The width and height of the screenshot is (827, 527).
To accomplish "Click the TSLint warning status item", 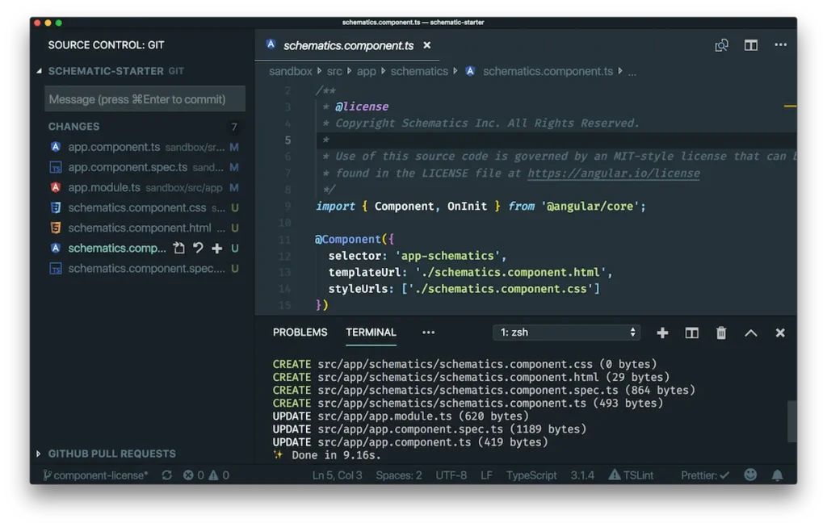I will 631,475.
